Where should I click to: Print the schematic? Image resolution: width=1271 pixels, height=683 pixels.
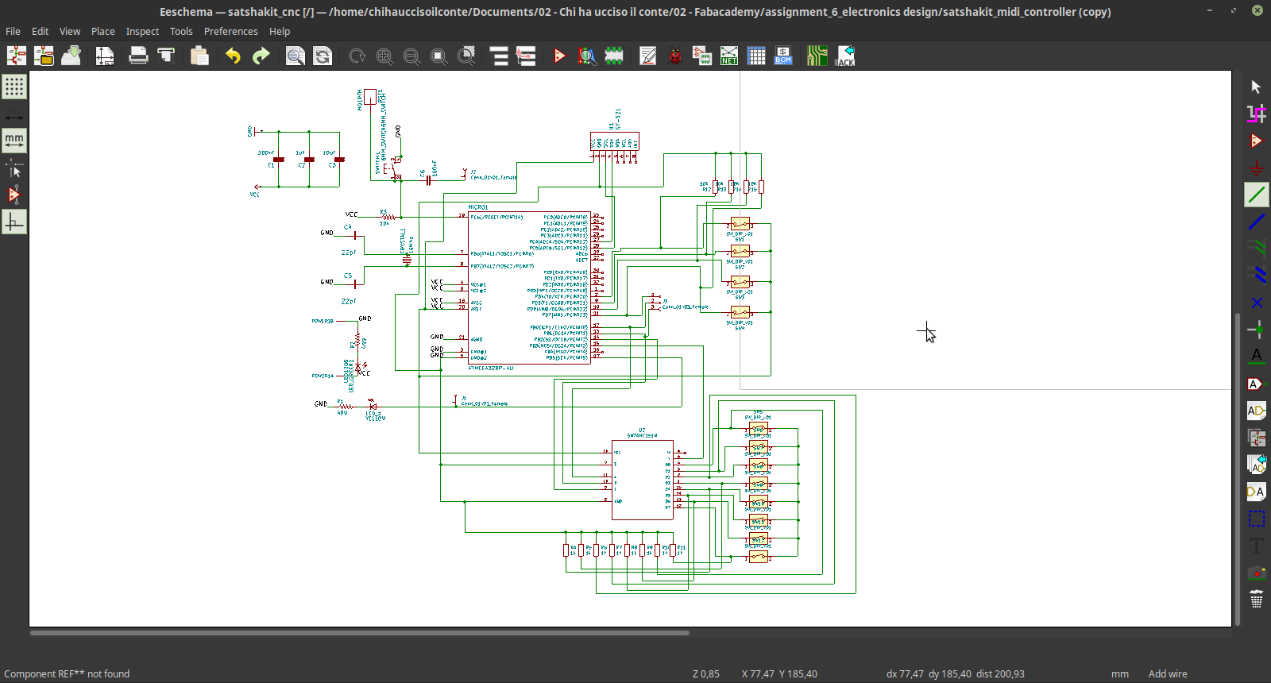[x=138, y=56]
